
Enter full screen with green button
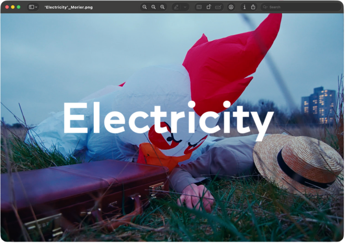coord(19,7)
